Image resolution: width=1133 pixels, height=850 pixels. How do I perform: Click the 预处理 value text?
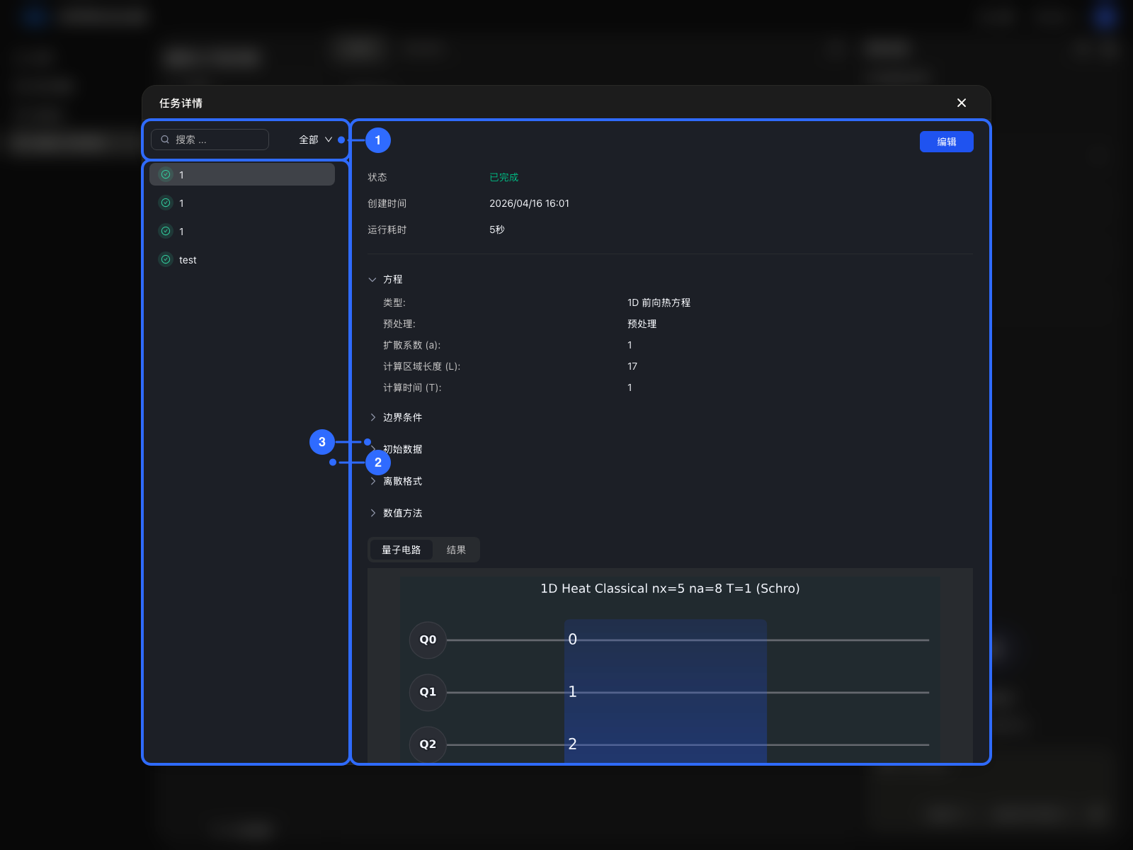coord(642,324)
